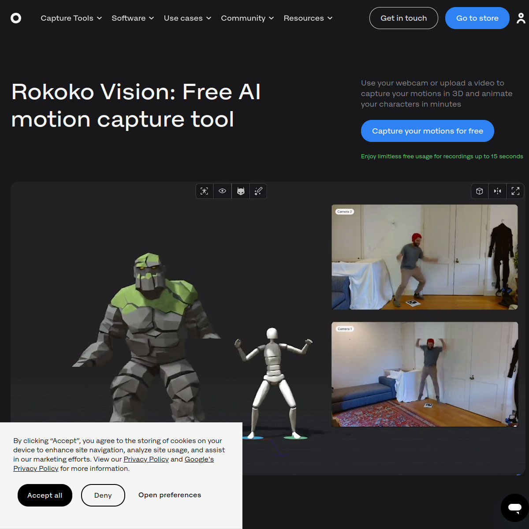The height and width of the screenshot is (529, 529).
Task: Click the mirror view icon
Action: pos(497,191)
